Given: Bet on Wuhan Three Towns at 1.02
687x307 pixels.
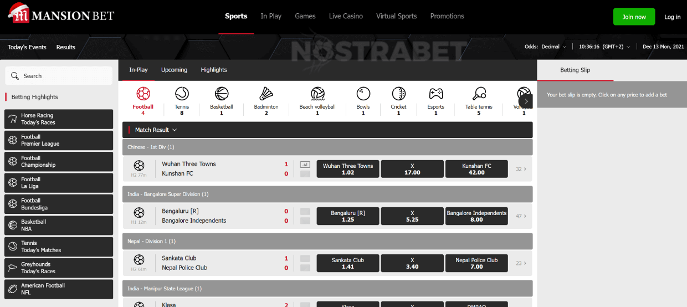Looking at the screenshot, I should tap(348, 169).
